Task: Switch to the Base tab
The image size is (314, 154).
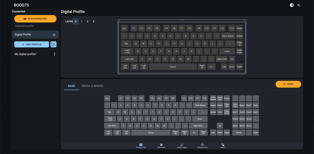Action: (x=71, y=86)
